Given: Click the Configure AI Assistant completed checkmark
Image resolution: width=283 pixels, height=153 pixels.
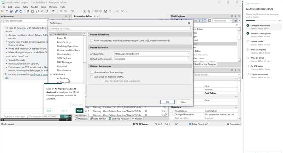Looking at the screenshot, I should 248,25.
